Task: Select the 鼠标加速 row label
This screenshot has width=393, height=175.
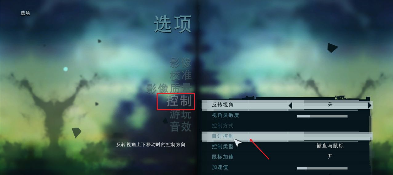Action: [x=223, y=157]
